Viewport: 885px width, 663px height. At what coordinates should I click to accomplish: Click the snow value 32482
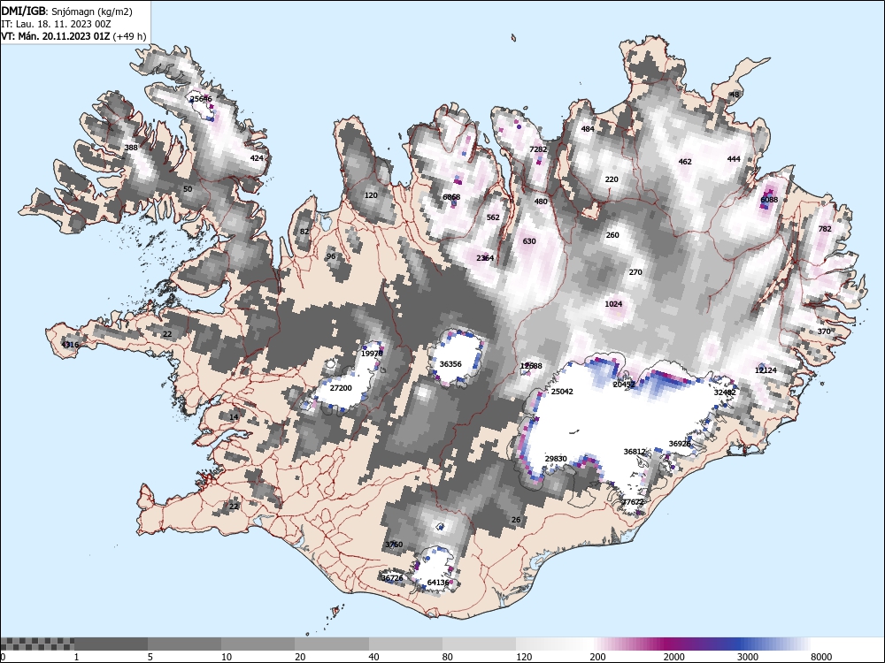pyautogui.click(x=725, y=392)
